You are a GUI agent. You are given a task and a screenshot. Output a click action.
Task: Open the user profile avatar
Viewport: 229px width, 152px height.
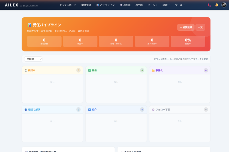click(224, 5)
